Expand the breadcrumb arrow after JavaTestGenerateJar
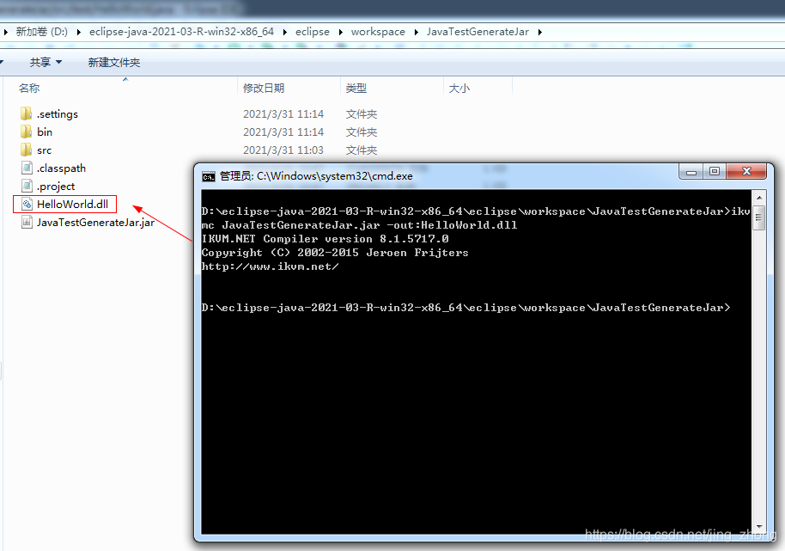 (x=540, y=31)
